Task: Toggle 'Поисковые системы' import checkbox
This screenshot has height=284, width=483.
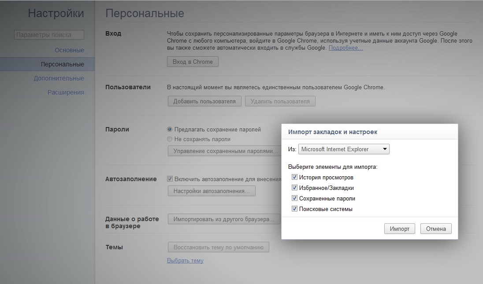Action: [294, 209]
